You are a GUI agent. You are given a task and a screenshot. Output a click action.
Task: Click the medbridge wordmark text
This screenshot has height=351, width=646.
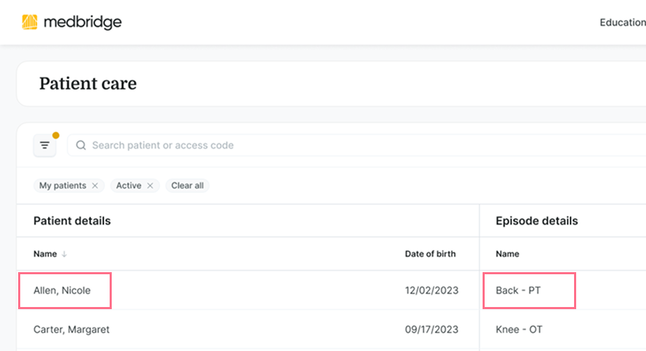tap(82, 22)
